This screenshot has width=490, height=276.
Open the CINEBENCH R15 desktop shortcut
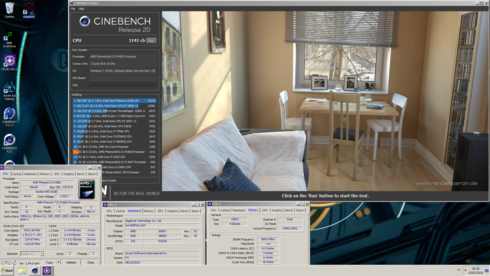[x=9, y=144]
